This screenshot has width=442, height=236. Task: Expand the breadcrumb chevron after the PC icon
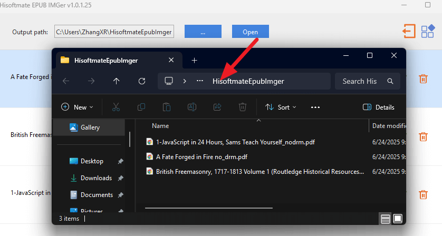coord(185,81)
